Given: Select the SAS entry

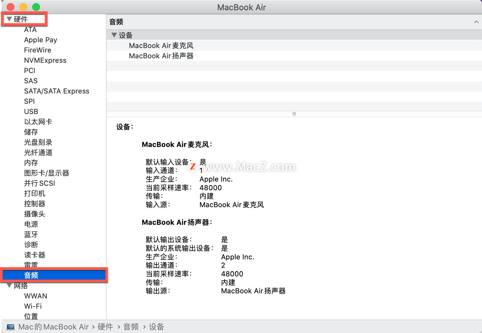Looking at the screenshot, I should pos(31,81).
